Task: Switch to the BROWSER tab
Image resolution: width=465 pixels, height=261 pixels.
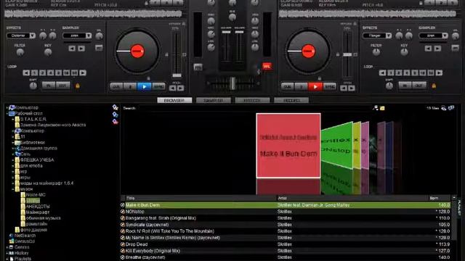Action: coord(174,100)
